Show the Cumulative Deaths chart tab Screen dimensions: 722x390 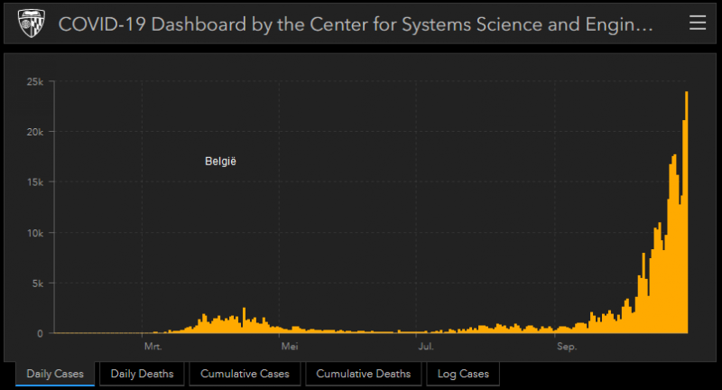[x=363, y=374]
